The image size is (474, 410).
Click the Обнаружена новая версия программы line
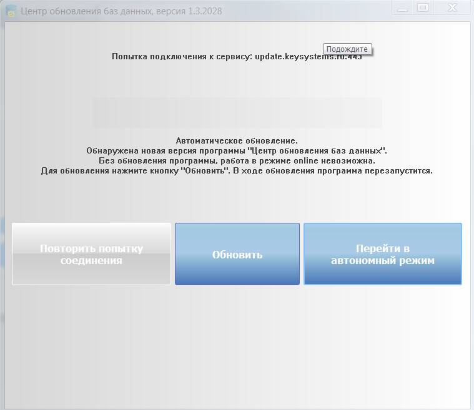pyautogui.click(x=237, y=150)
